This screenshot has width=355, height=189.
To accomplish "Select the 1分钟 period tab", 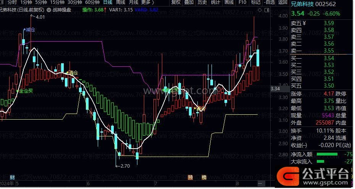I will pos(26,3).
